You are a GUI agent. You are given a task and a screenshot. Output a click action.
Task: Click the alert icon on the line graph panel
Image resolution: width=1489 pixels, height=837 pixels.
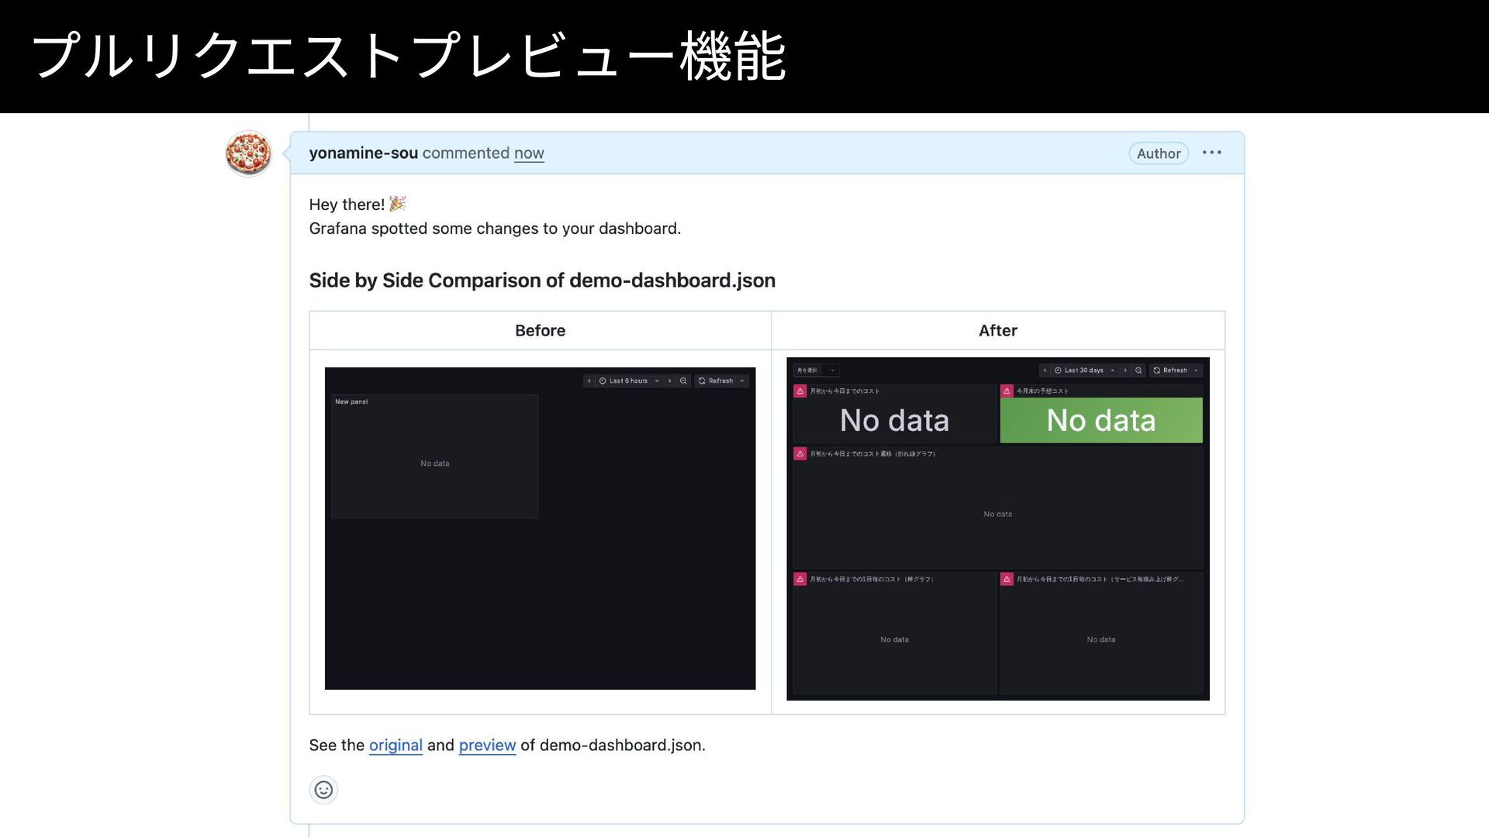(x=800, y=453)
